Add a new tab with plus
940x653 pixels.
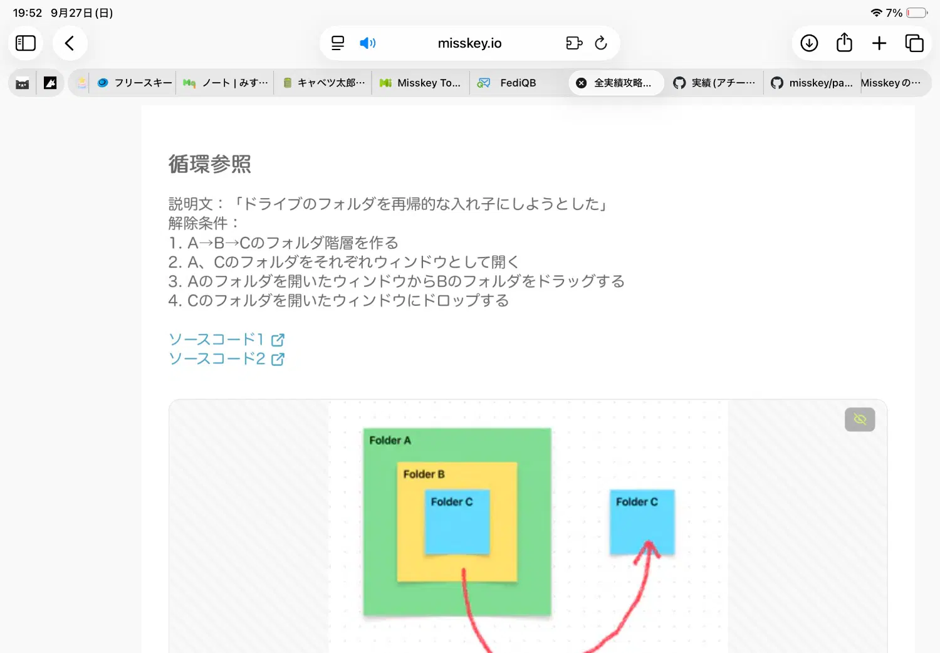[x=879, y=43]
